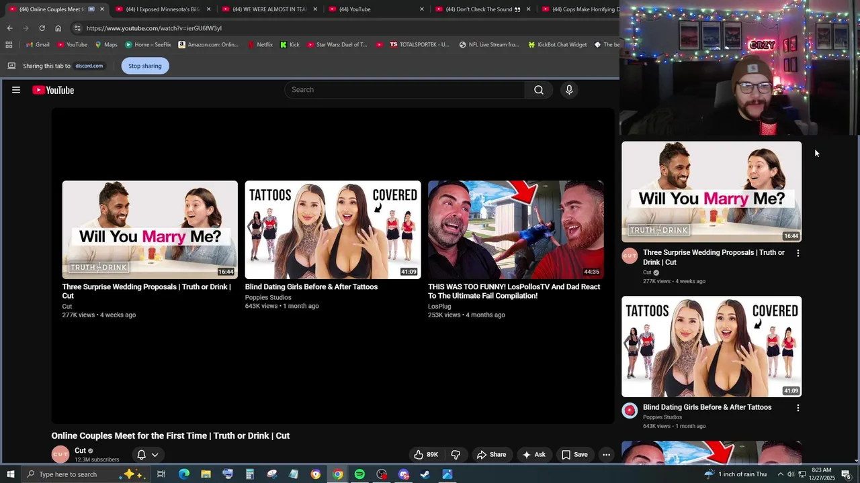This screenshot has width=860, height=483.
Task: Expand notification options chevron beside bell
Action: tap(155, 455)
